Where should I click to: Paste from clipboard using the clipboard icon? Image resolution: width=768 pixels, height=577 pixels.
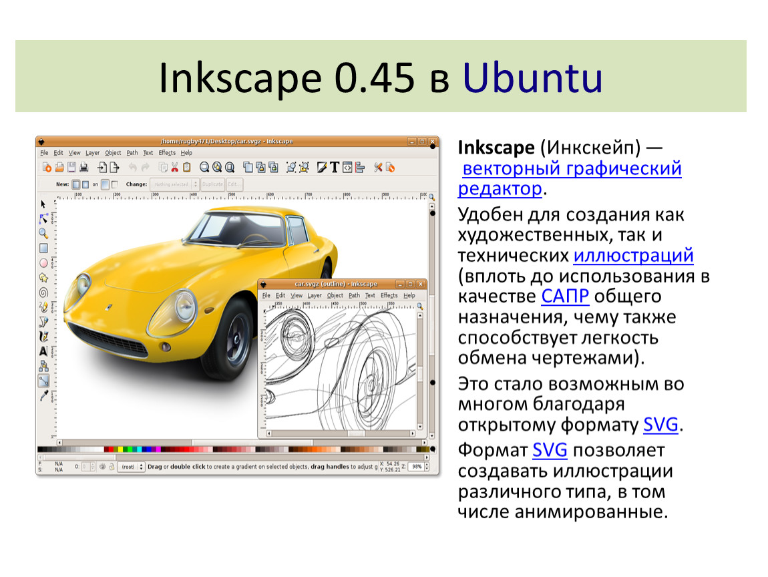tap(186, 168)
